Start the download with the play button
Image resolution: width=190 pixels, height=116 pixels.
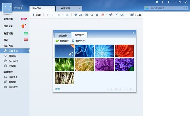(48, 15)
